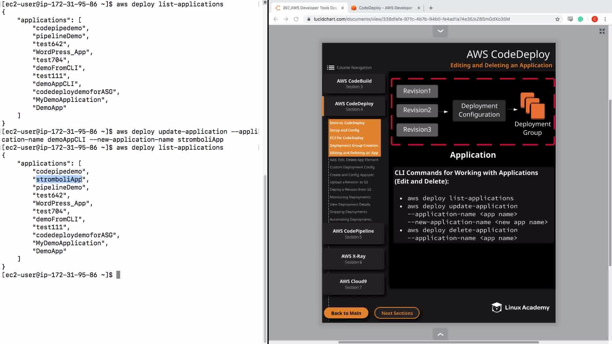Expand the bottom chevron-up panel
Image resolution: width=612 pixels, height=344 pixels.
click(440, 334)
